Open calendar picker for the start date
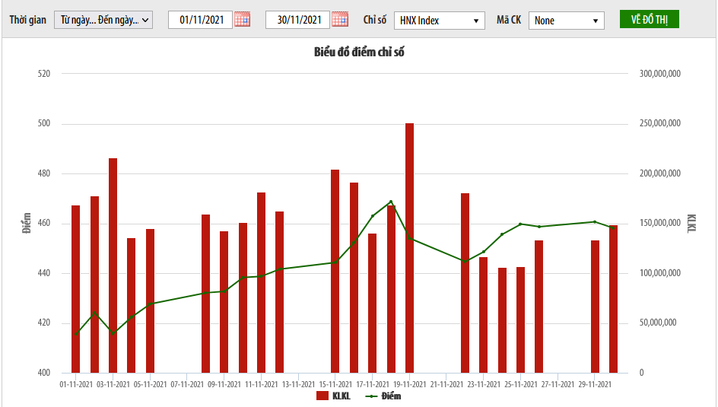Image resolution: width=718 pixels, height=407 pixels. tap(242, 20)
